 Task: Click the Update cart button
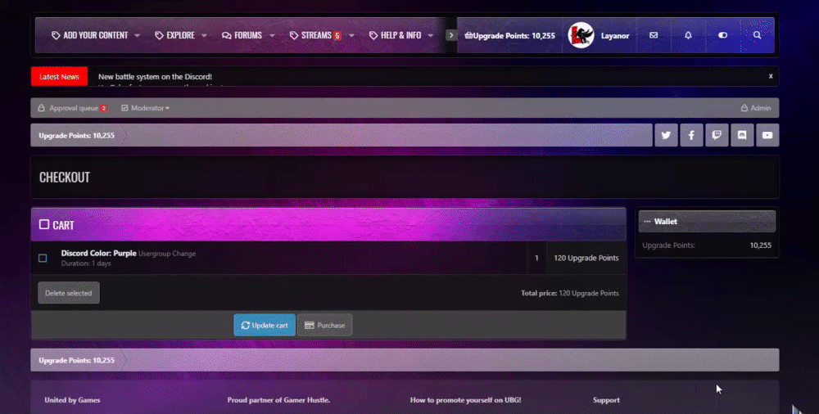tap(265, 326)
